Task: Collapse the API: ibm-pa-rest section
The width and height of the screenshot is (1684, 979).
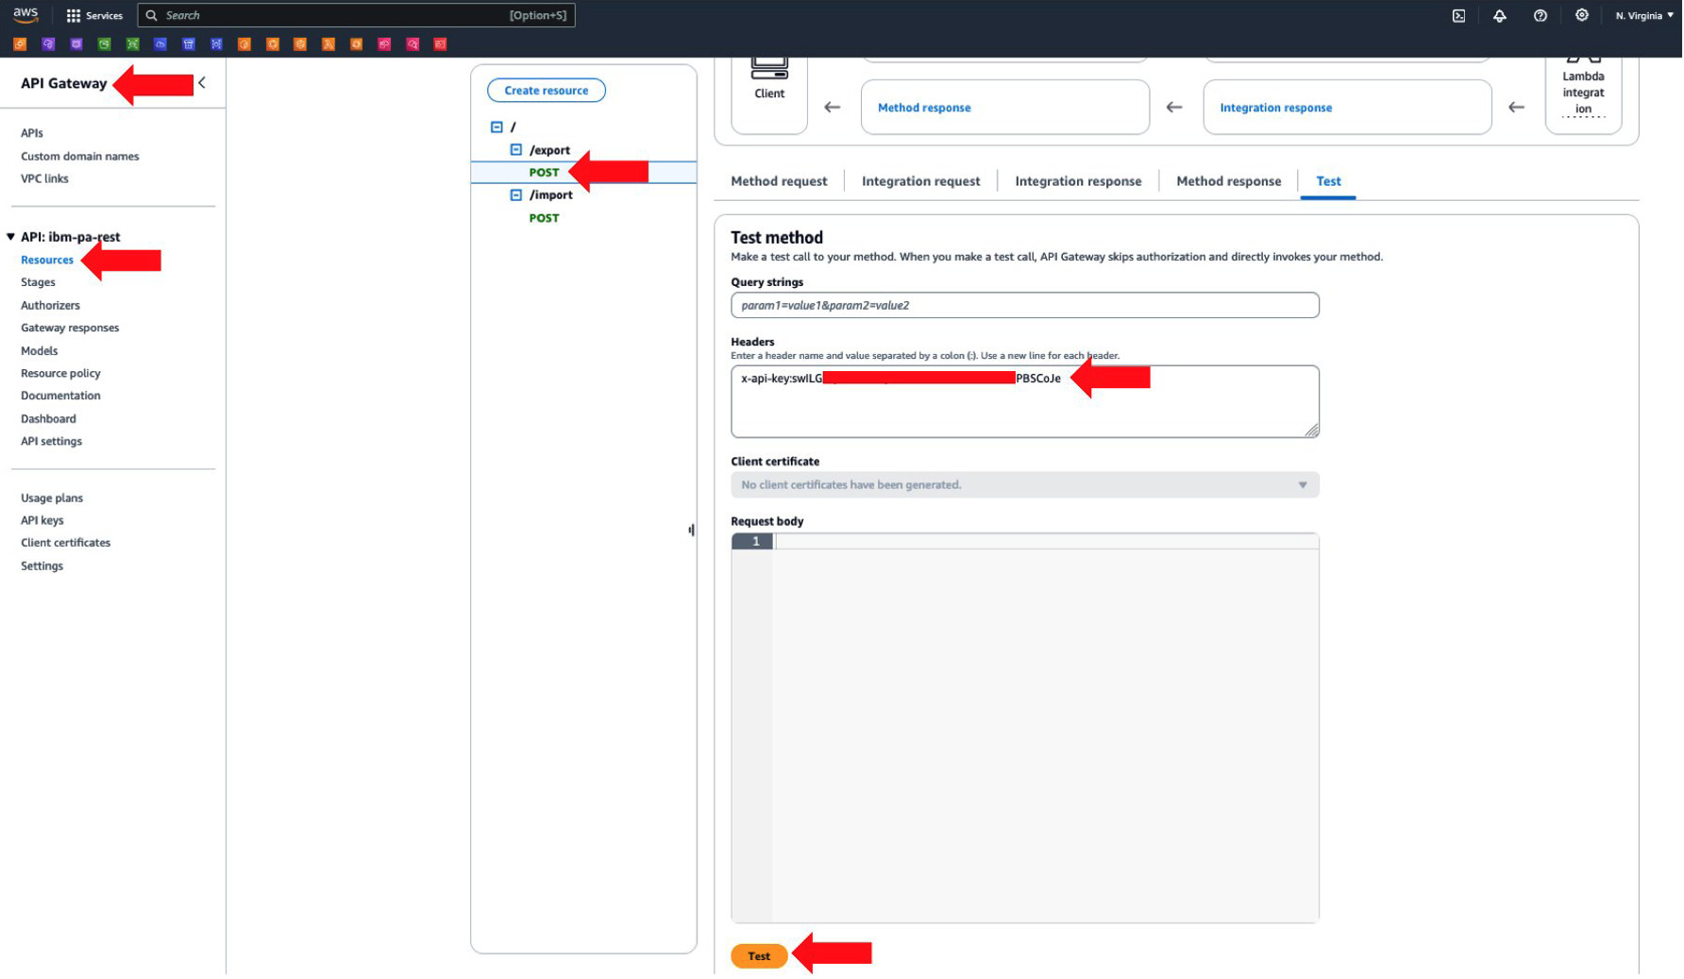Action: click(x=11, y=237)
